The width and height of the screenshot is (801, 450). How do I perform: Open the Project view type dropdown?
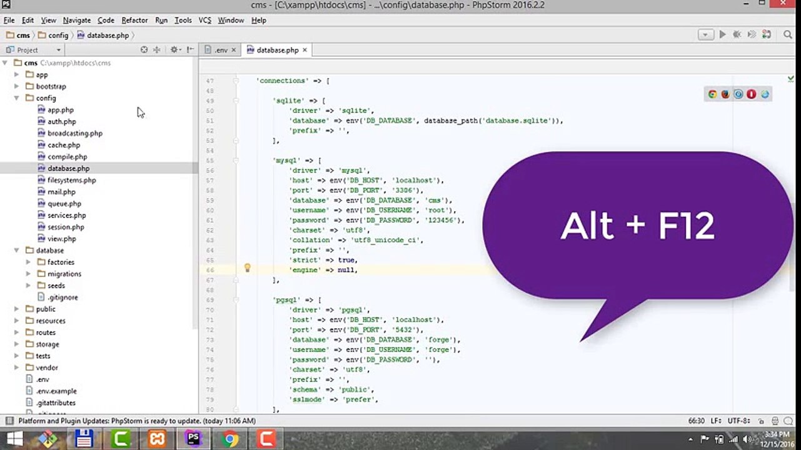coord(34,50)
